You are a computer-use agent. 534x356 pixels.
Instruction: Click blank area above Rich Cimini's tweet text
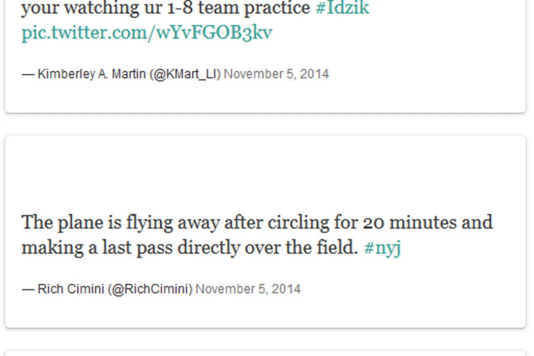[264, 173]
